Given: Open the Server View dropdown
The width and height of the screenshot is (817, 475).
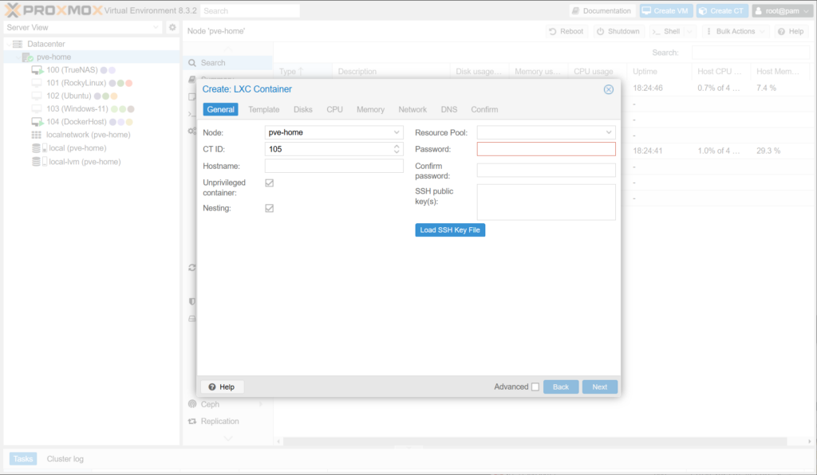Looking at the screenshot, I should pos(82,28).
